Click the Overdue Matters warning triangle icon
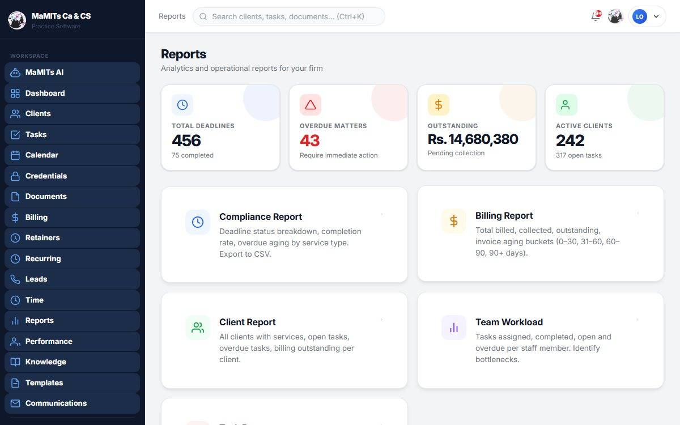This screenshot has width=680, height=425. [311, 105]
